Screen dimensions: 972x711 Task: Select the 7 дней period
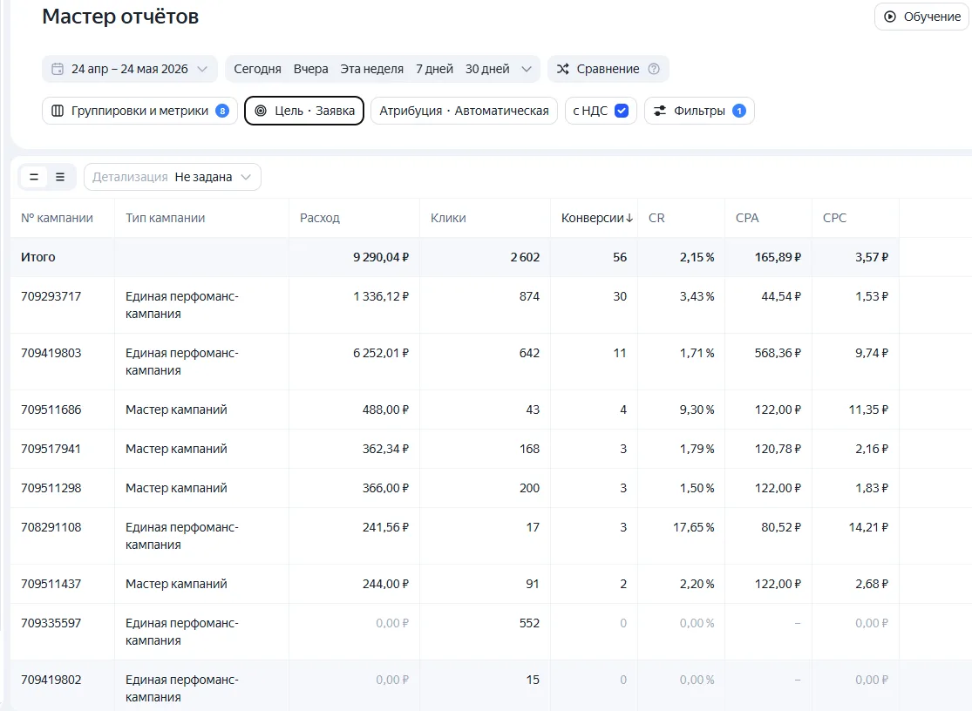434,69
